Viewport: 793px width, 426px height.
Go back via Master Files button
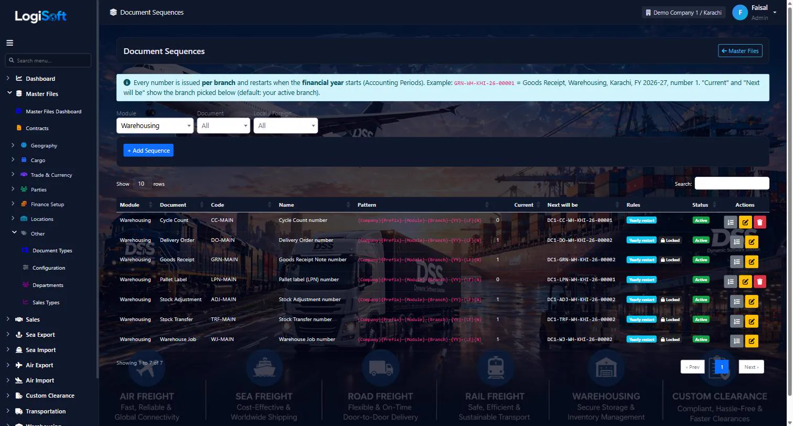pos(740,51)
